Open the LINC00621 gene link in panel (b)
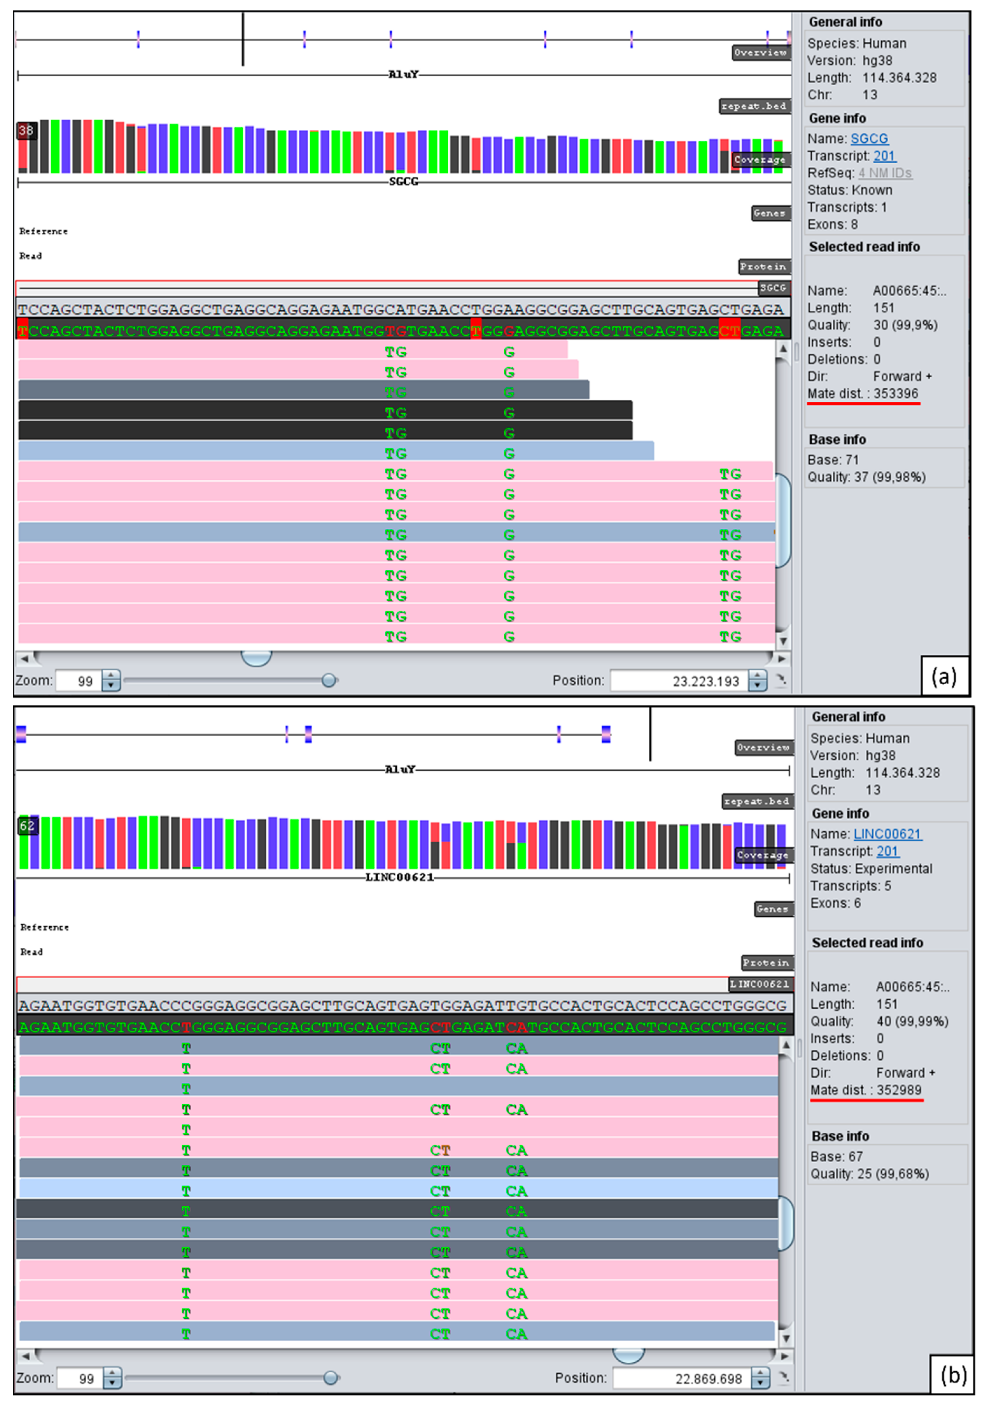The image size is (986, 1410). tap(887, 834)
